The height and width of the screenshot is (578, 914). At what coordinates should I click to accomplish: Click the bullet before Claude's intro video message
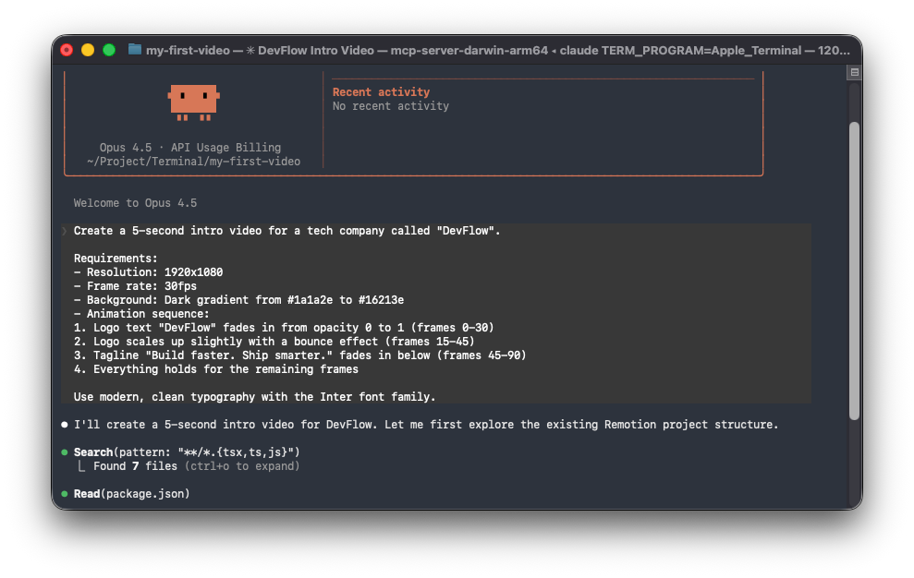point(63,424)
